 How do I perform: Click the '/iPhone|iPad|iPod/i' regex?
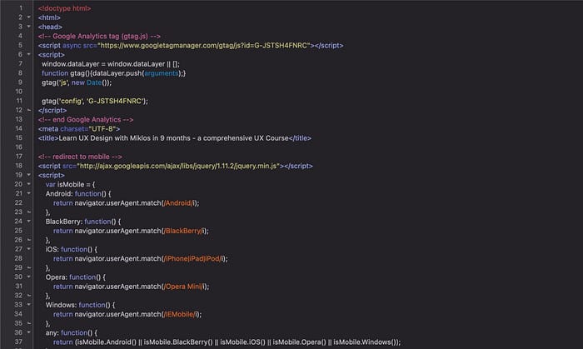coord(193,259)
